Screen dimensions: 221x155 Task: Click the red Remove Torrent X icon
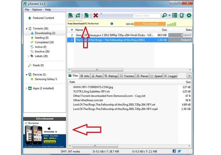tap(96, 15)
